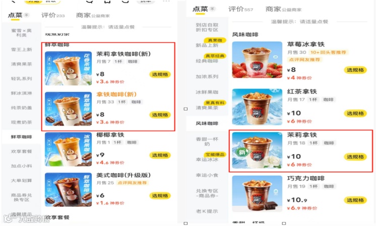Select 选规格 for 巧克力咖啡
This screenshot has height=226, width=376.
pyautogui.click(x=355, y=200)
